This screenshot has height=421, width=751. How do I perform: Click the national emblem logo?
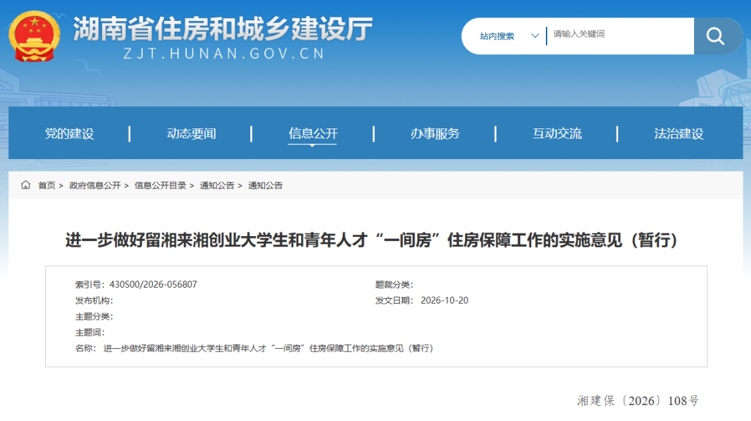(34, 36)
